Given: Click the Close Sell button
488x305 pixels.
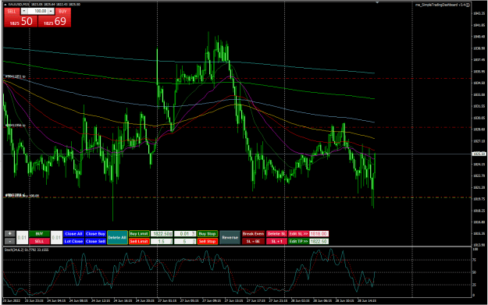Looking at the screenshot, I should click(95, 241).
